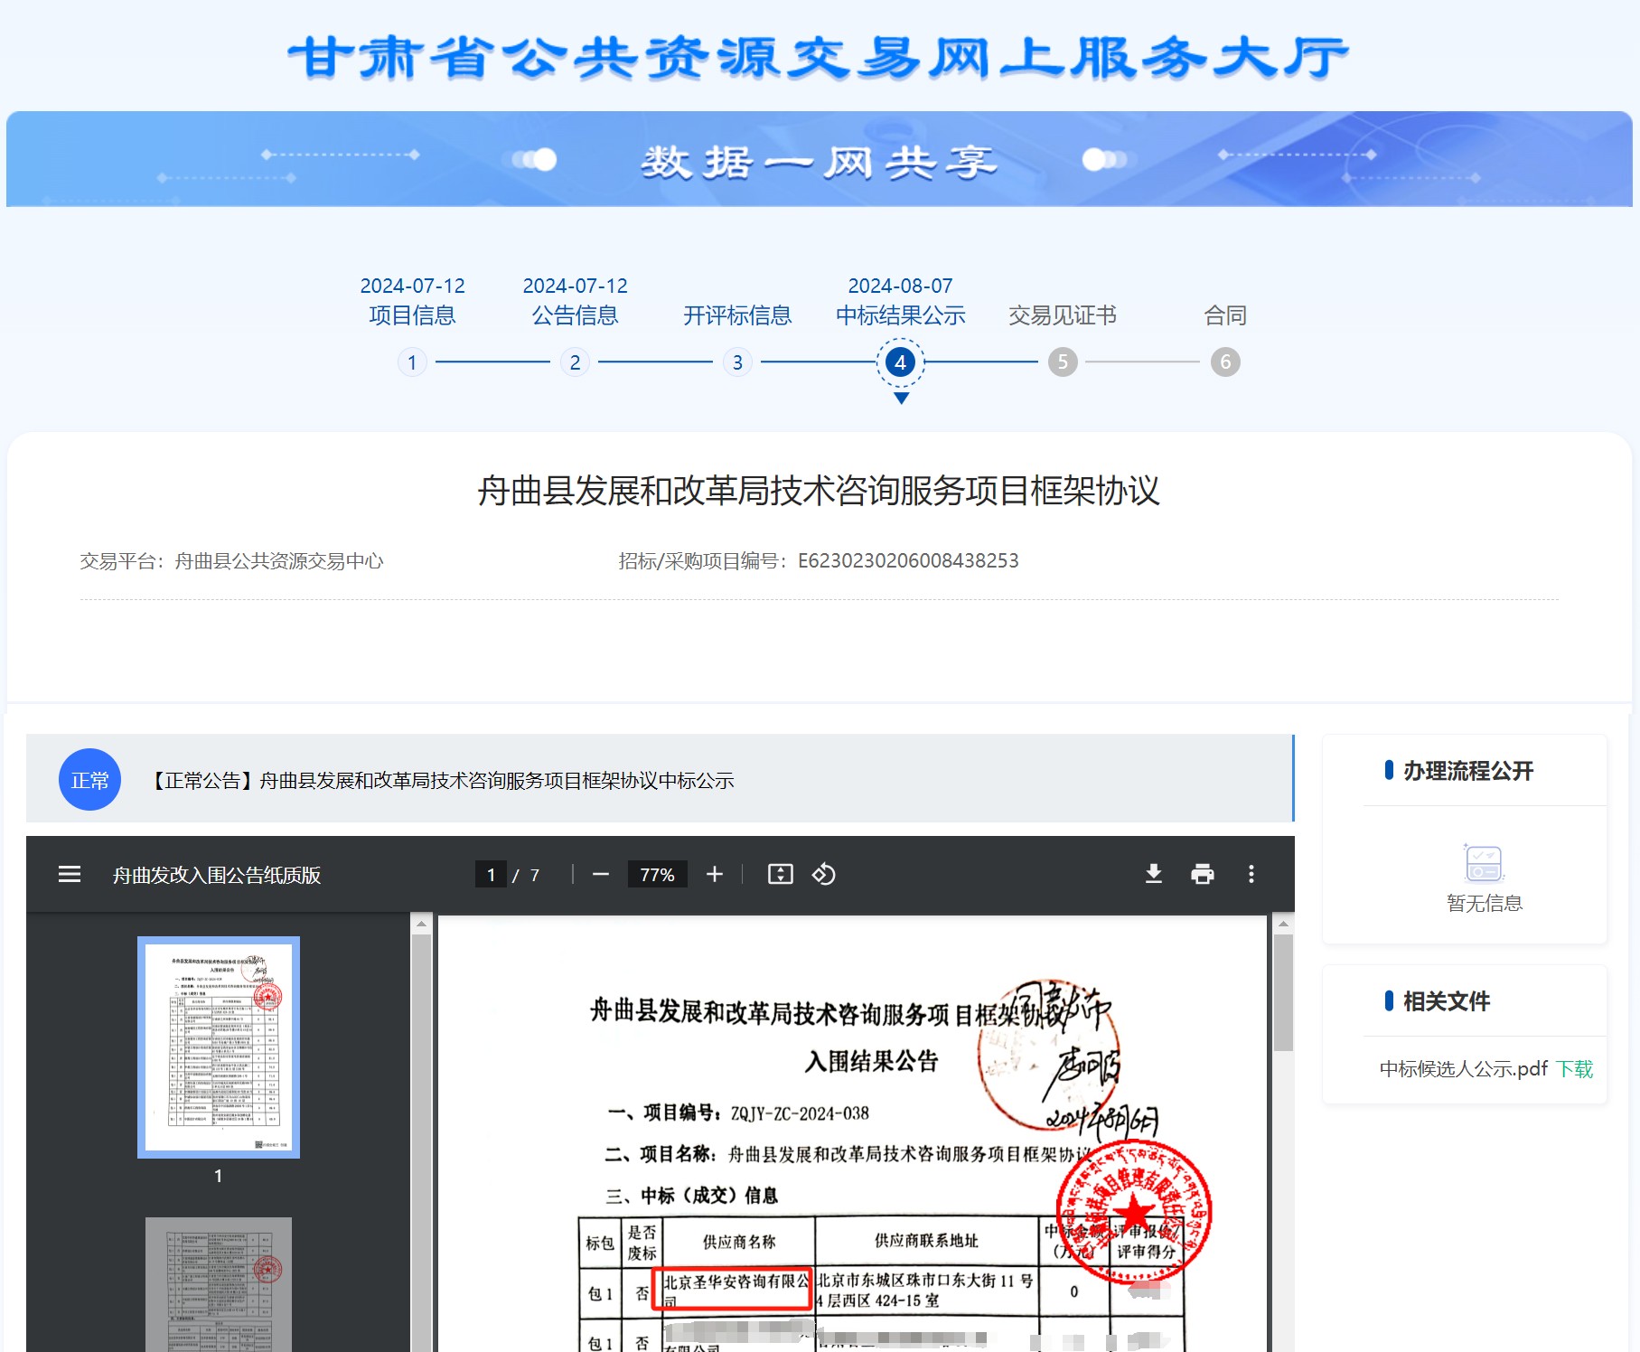Click the 2024-08-07 date above 中标结果公示
This screenshot has width=1640, height=1352.
[900, 286]
